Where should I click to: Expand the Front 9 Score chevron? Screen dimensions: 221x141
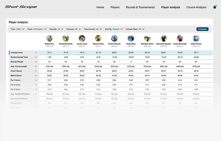(x=36, y=71)
